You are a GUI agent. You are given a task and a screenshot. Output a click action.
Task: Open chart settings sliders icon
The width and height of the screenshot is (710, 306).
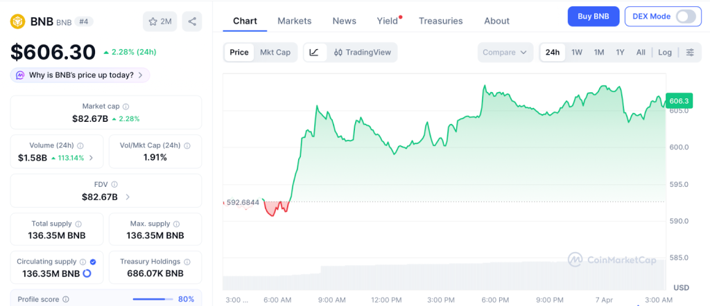point(689,53)
